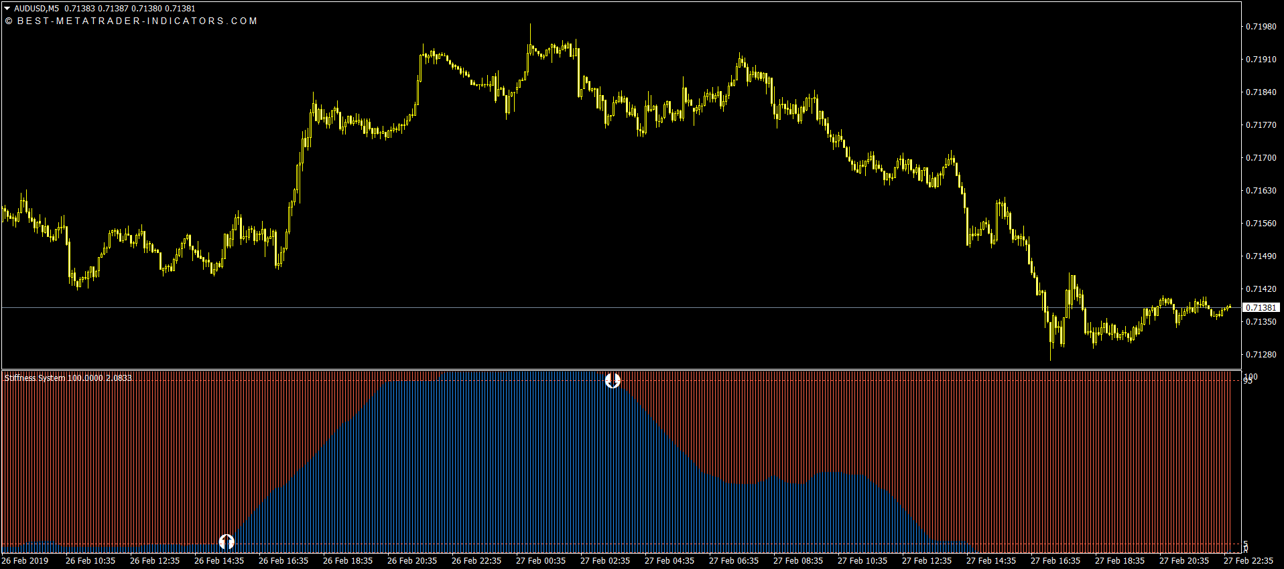Click the 26 Feb 18:35 time label
This screenshot has width=1284, height=569.
point(348,561)
